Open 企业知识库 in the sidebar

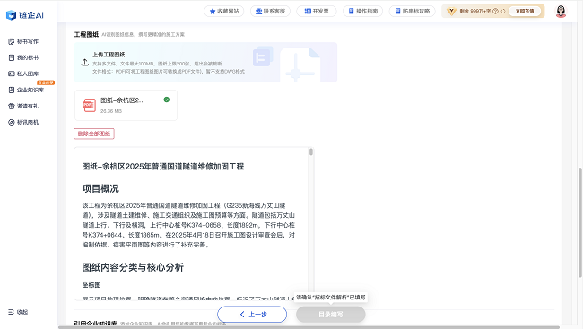26,90
